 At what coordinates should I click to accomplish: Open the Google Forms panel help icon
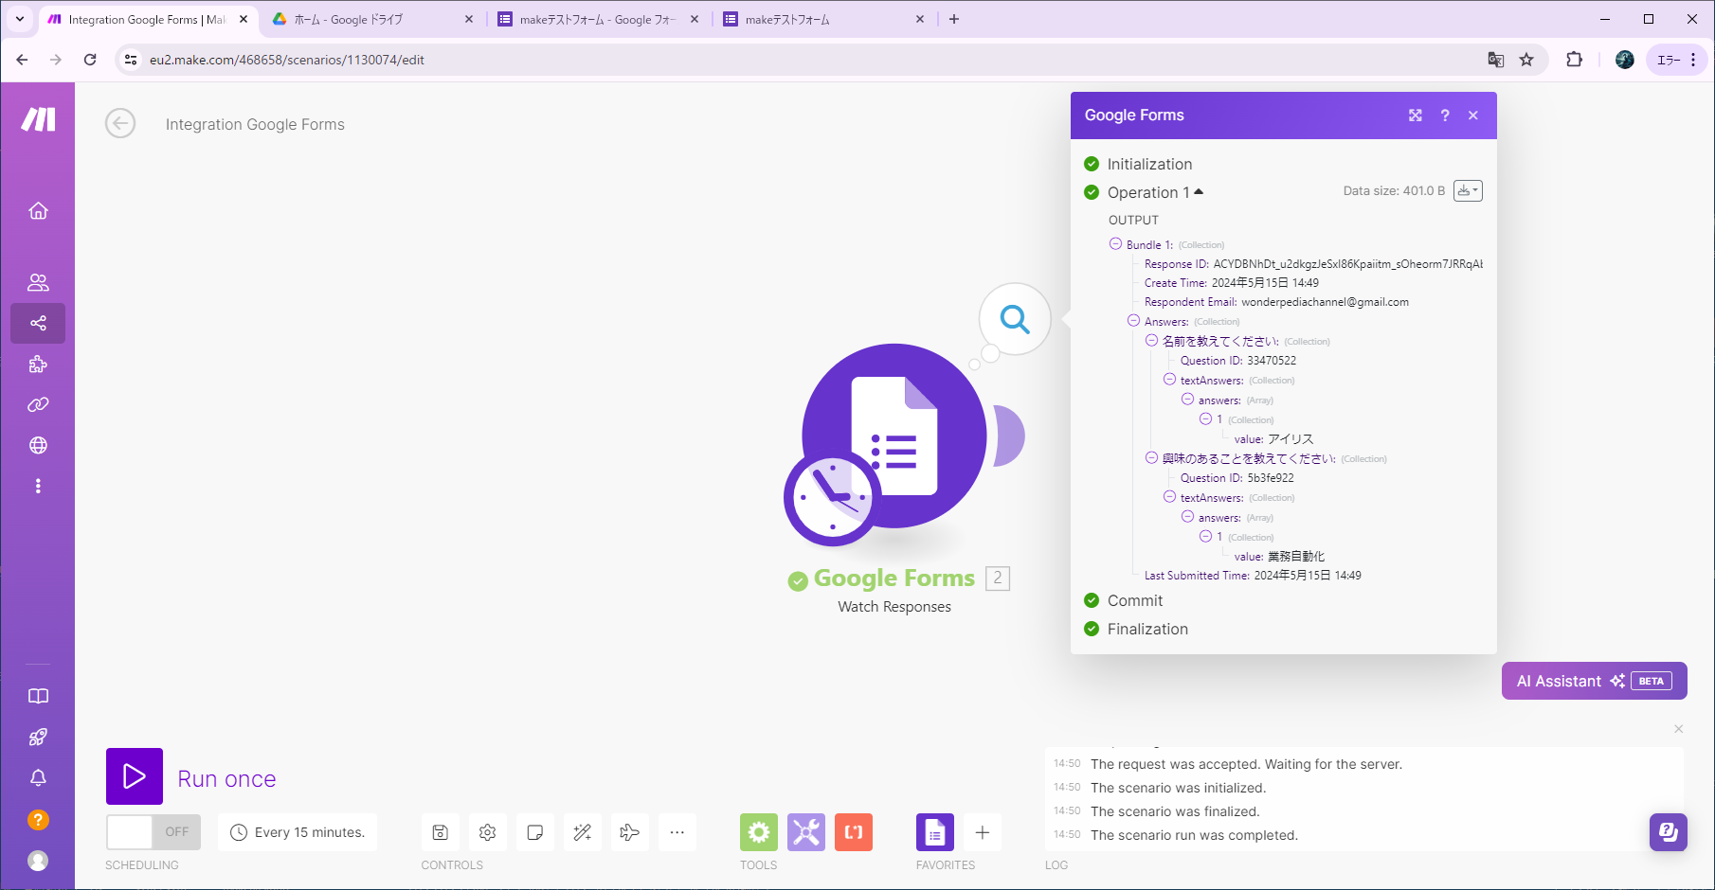pyautogui.click(x=1445, y=116)
